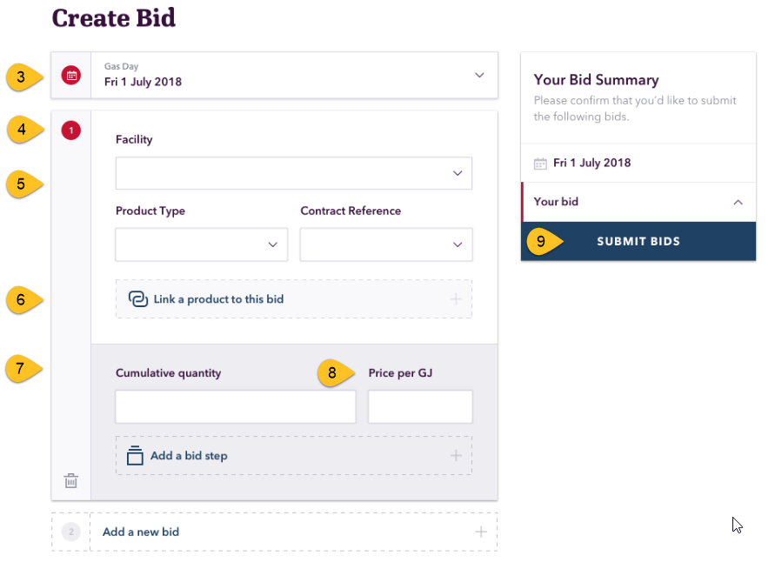Screen dimensions: 775x569
Task: Click the red number 1 bid badge
Action: click(71, 131)
